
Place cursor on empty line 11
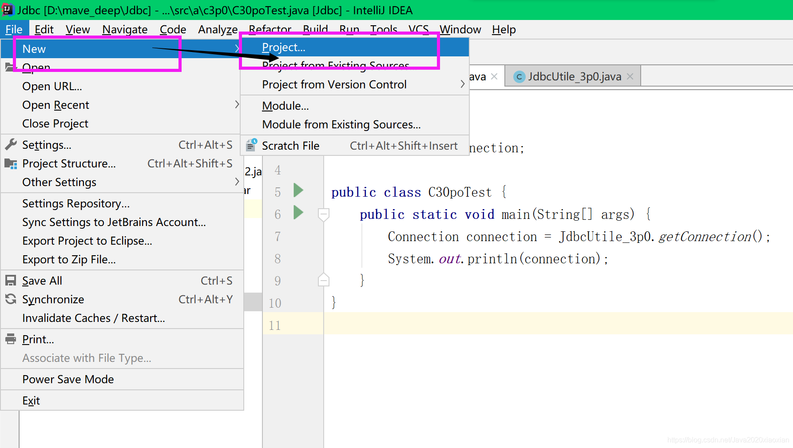tap(558, 323)
